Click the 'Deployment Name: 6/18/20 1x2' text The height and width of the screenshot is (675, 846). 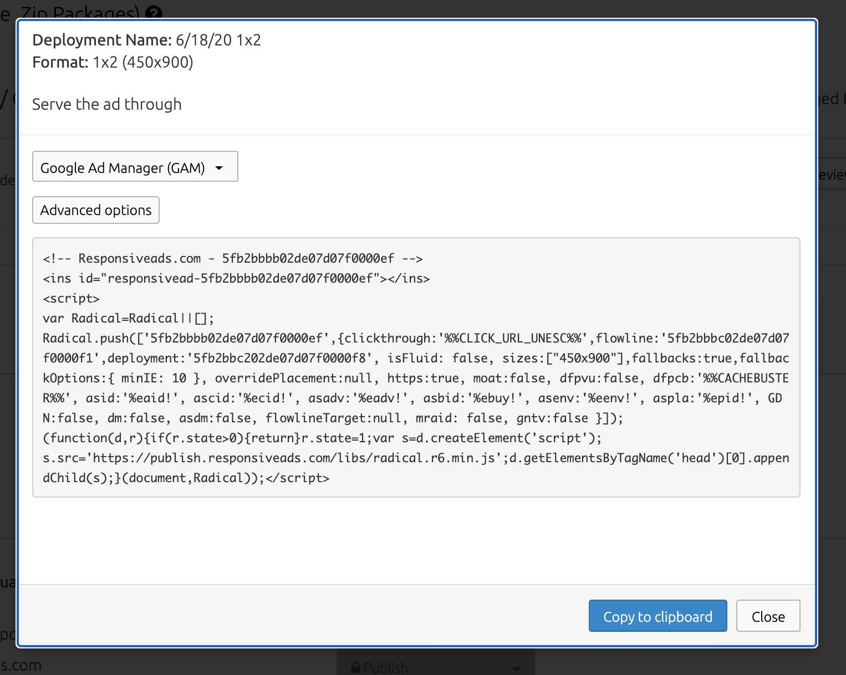point(146,40)
